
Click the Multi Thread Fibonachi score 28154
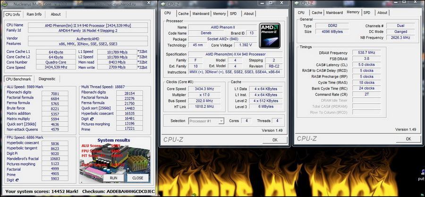[x=129, y=93]
